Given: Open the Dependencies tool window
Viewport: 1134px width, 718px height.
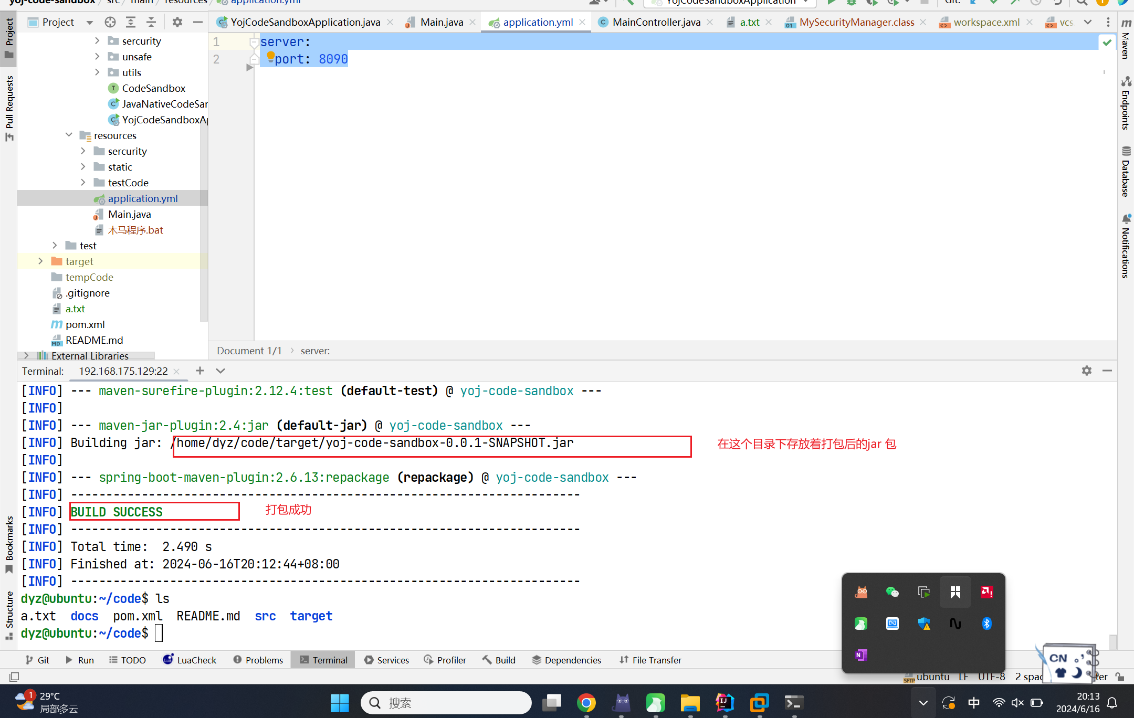Looking at the screenshot, I should [x=566, y=660].
